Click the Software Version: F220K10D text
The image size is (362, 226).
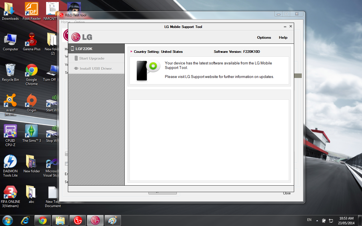coord(237,52)
